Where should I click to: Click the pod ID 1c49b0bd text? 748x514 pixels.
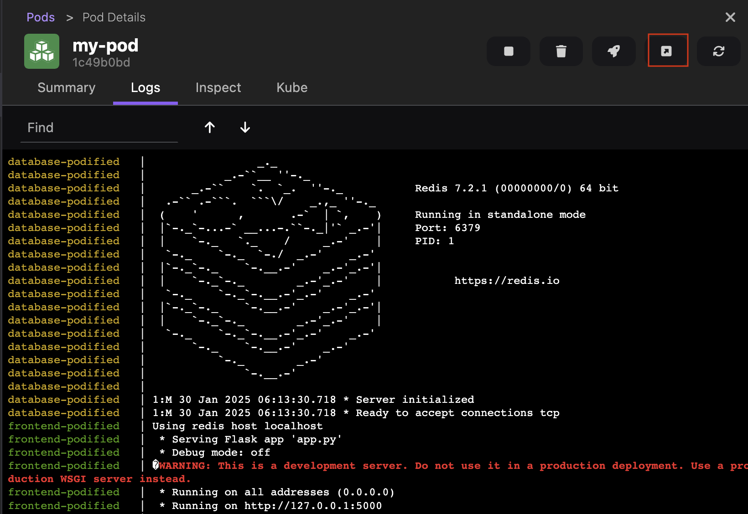pyautogui.click(x=101, y=62)
